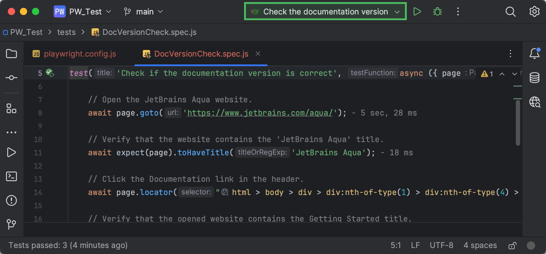Change indentation setting 4 spaces
Image resolution: width=546 pixels, height=254 pixels.
point(480,245)
